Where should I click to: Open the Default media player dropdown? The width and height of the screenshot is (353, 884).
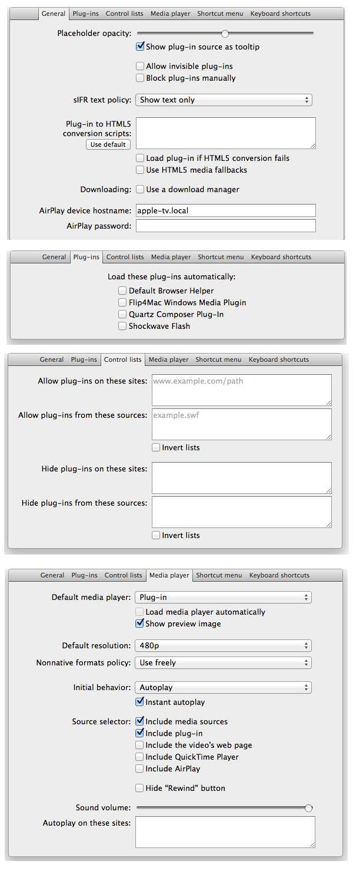[223, 598]
